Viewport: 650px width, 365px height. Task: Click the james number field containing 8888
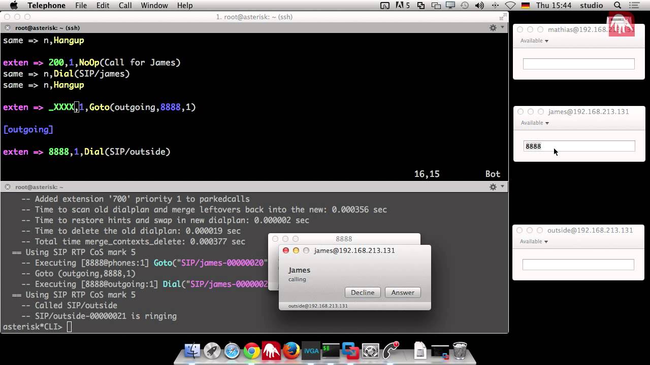click(x=579, y=146)
